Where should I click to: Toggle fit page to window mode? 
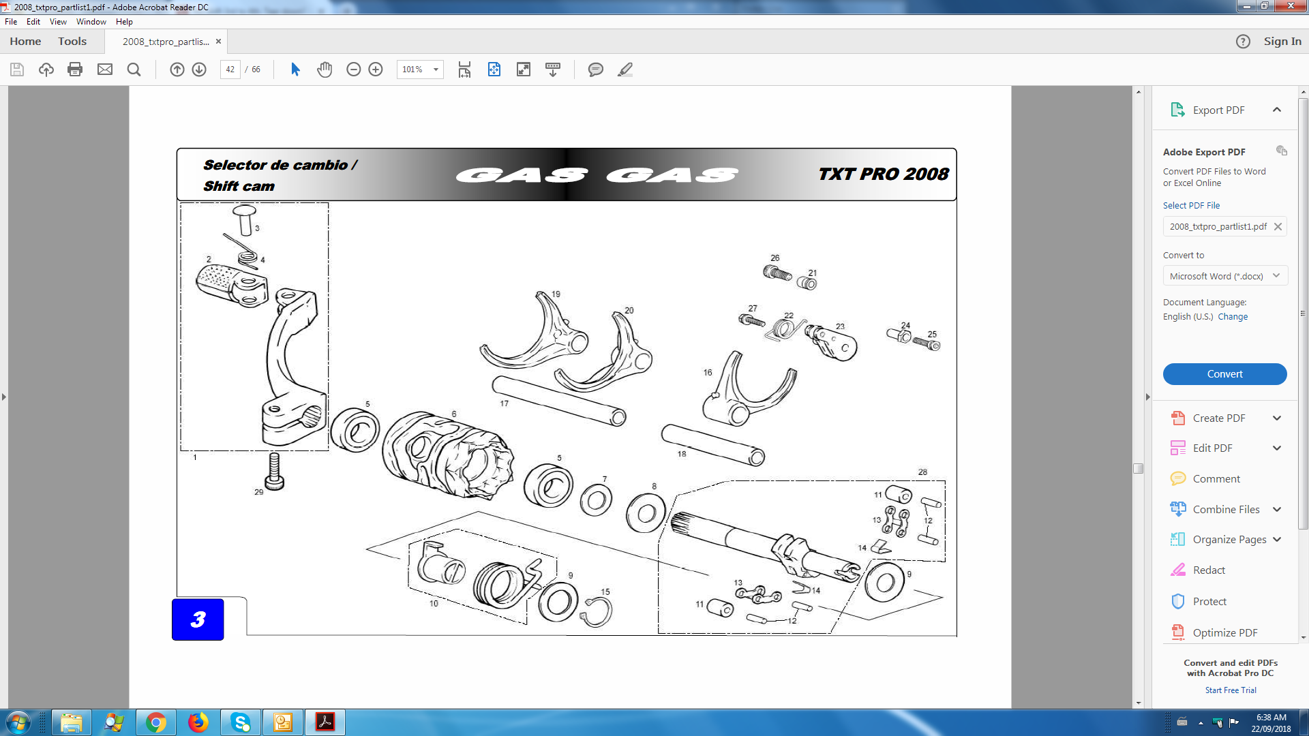tap(494, 70)
